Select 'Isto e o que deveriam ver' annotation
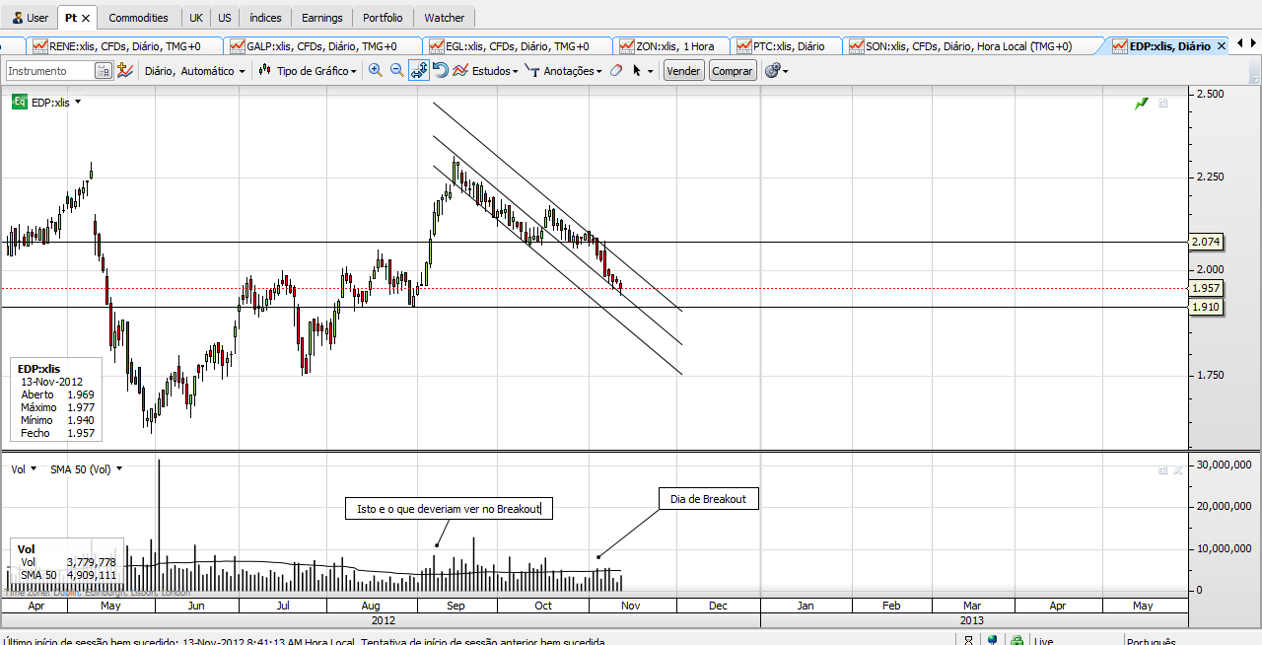Image resolution: width=1262 pixels, height=645 pixels. pyautogui.click(x=450, y=509)
